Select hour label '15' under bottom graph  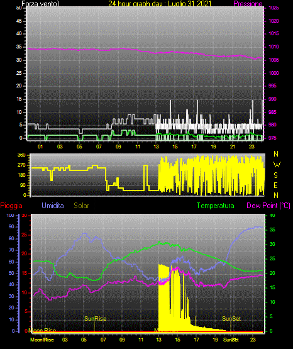pyautogui.click(x=177, y=340)
